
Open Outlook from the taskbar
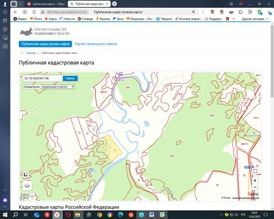pyautogui.click(x=37, y=214)
